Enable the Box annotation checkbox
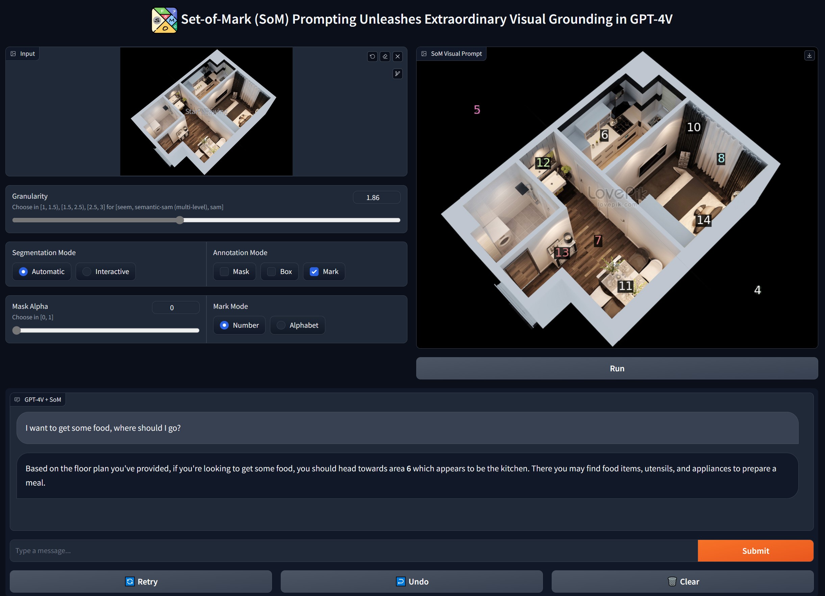 pyautogui.click(x=271, y=271)
